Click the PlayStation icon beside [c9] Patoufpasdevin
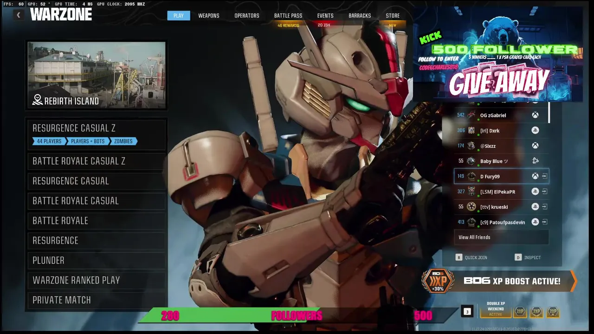The image size is (594, 334). (x=535, y=222)
